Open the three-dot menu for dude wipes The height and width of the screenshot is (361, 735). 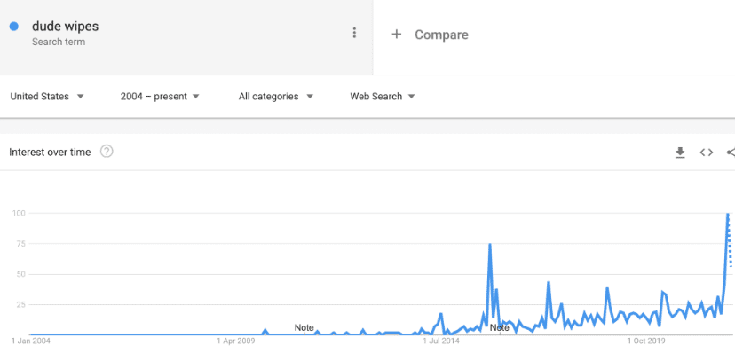coord(354,33)
